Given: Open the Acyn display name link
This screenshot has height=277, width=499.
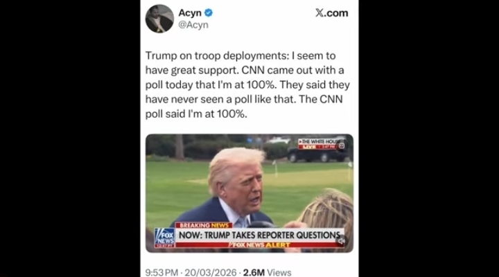Looking at the screenshot, I should point(190,12).
